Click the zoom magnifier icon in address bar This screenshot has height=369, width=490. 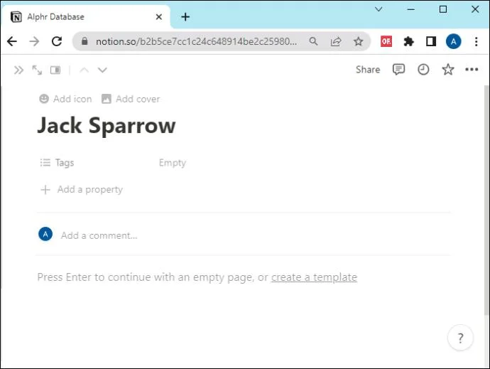[313, 41]
